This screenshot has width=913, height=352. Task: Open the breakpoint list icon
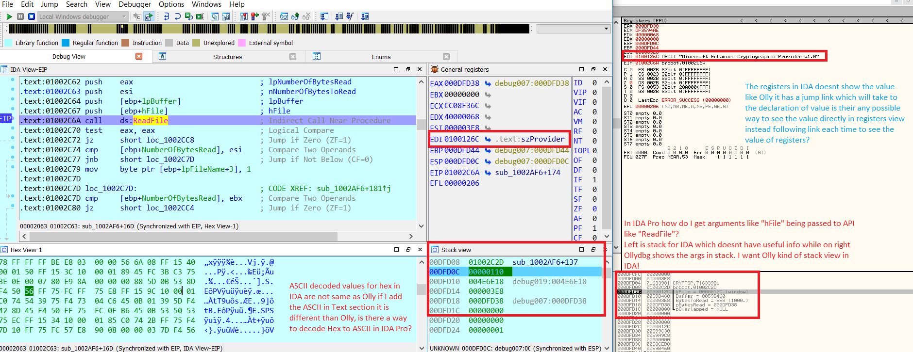click(x=243, y=16)
